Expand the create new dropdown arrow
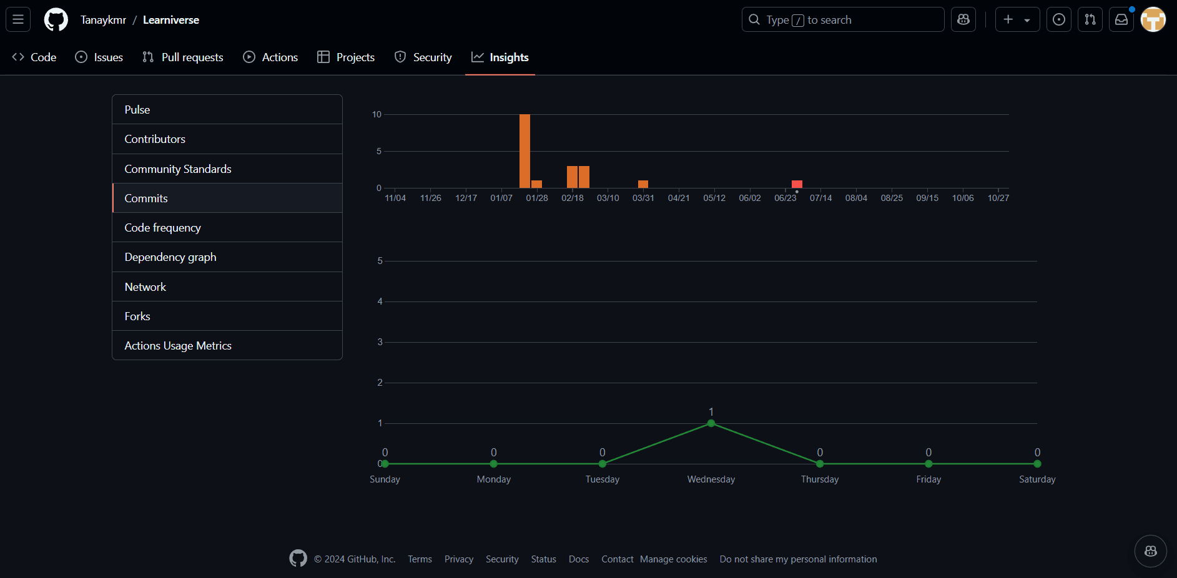Screen dimensions: 1177x578 coord(1027,20)
